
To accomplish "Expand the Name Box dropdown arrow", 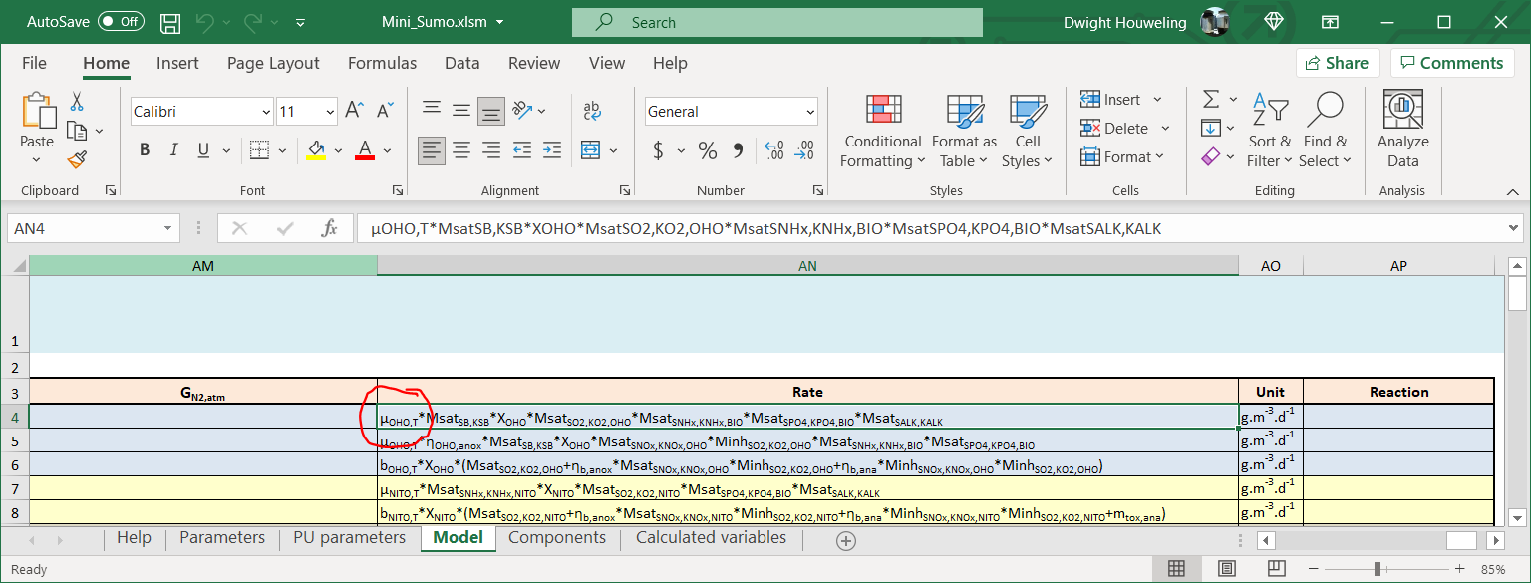I will point(167,228).
